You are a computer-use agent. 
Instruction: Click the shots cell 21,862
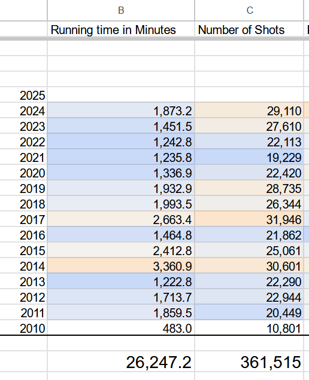tap(249, 235)
